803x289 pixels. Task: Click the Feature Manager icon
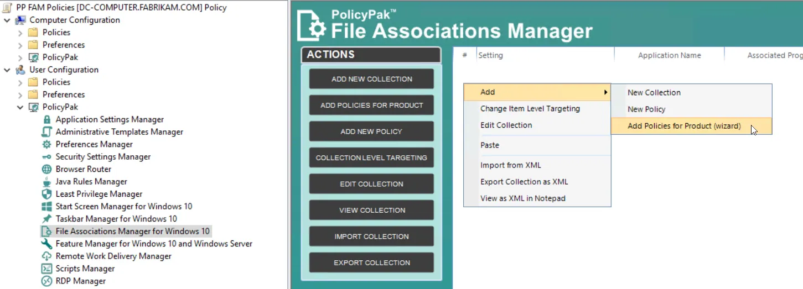[46, 244]
